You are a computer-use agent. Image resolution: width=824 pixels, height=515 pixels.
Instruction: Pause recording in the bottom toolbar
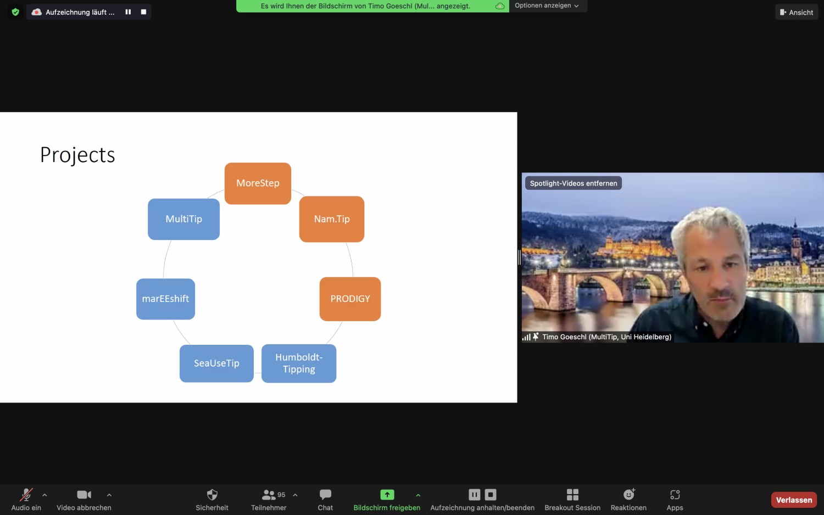tap(474, 495)
